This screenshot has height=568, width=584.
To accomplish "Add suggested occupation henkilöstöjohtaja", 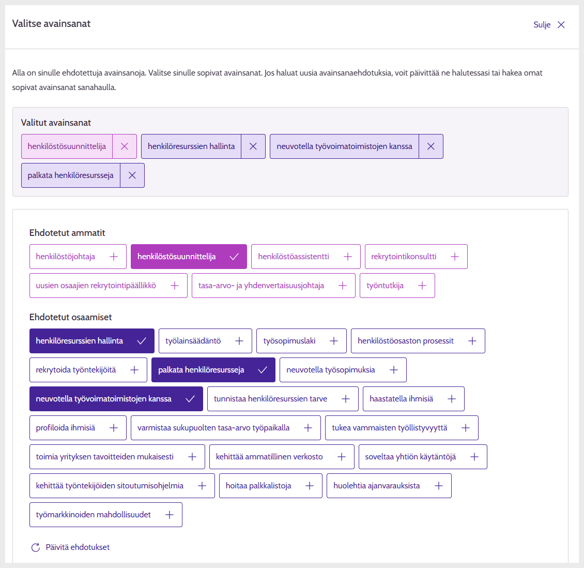I will (78, 257).
